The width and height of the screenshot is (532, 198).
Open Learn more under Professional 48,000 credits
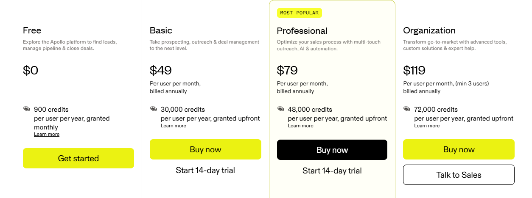[301, 126]
